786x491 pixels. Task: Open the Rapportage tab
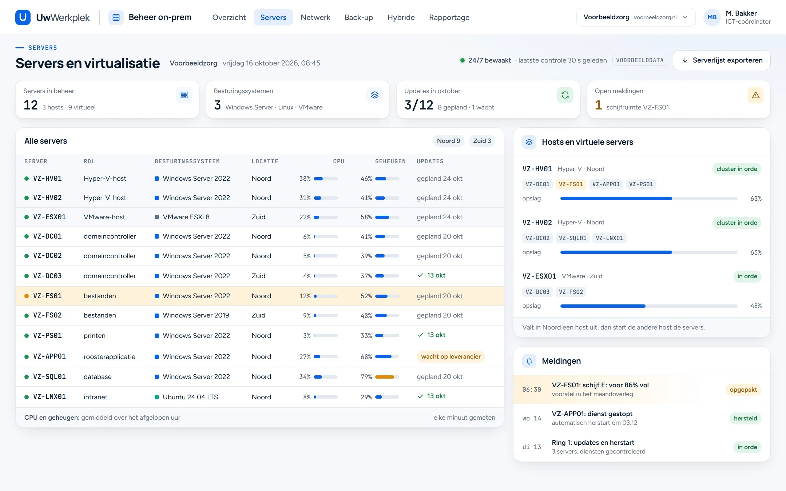point(449,17)
